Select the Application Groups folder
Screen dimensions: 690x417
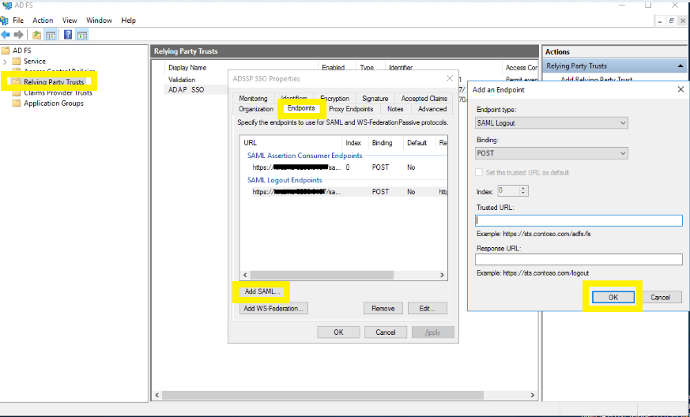click(x=53, y=103)
